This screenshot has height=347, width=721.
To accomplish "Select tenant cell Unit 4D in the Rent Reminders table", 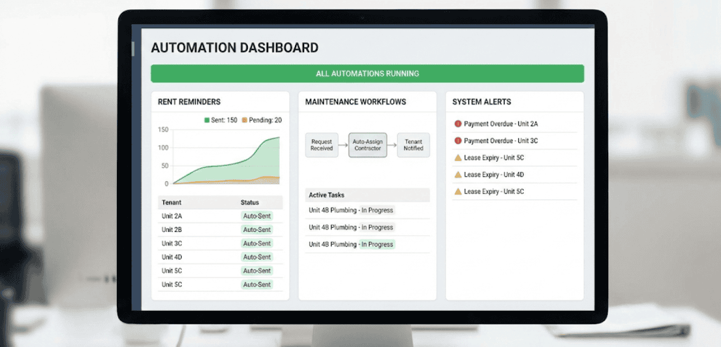I will (x=172, y=258).
